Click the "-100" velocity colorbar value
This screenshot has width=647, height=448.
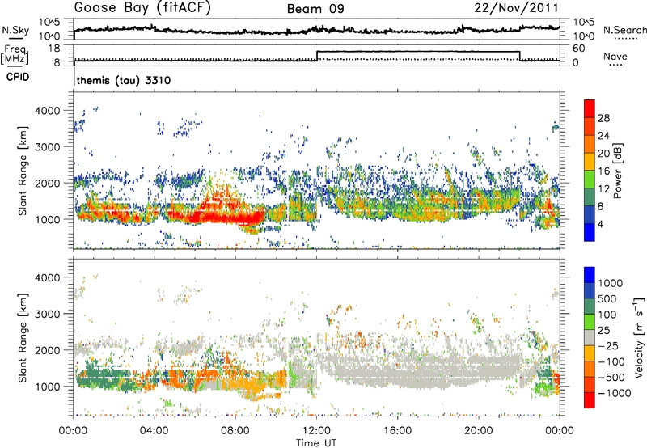point(611,361)
